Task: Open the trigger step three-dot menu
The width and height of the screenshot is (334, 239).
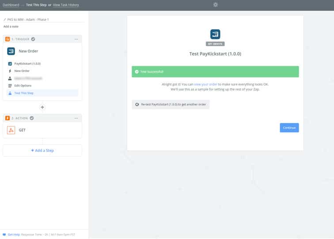Action: (76, 39)
